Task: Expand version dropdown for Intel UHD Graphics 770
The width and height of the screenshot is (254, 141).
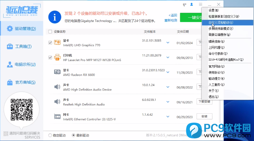Action: [x=168, y=43]
